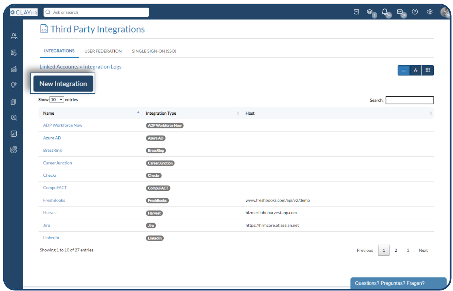The image size is (453, 291).
Task: Click the bizmerlinhr.harvestapp.com host cell
Action: pyautogui.click(x=271, y=213)
